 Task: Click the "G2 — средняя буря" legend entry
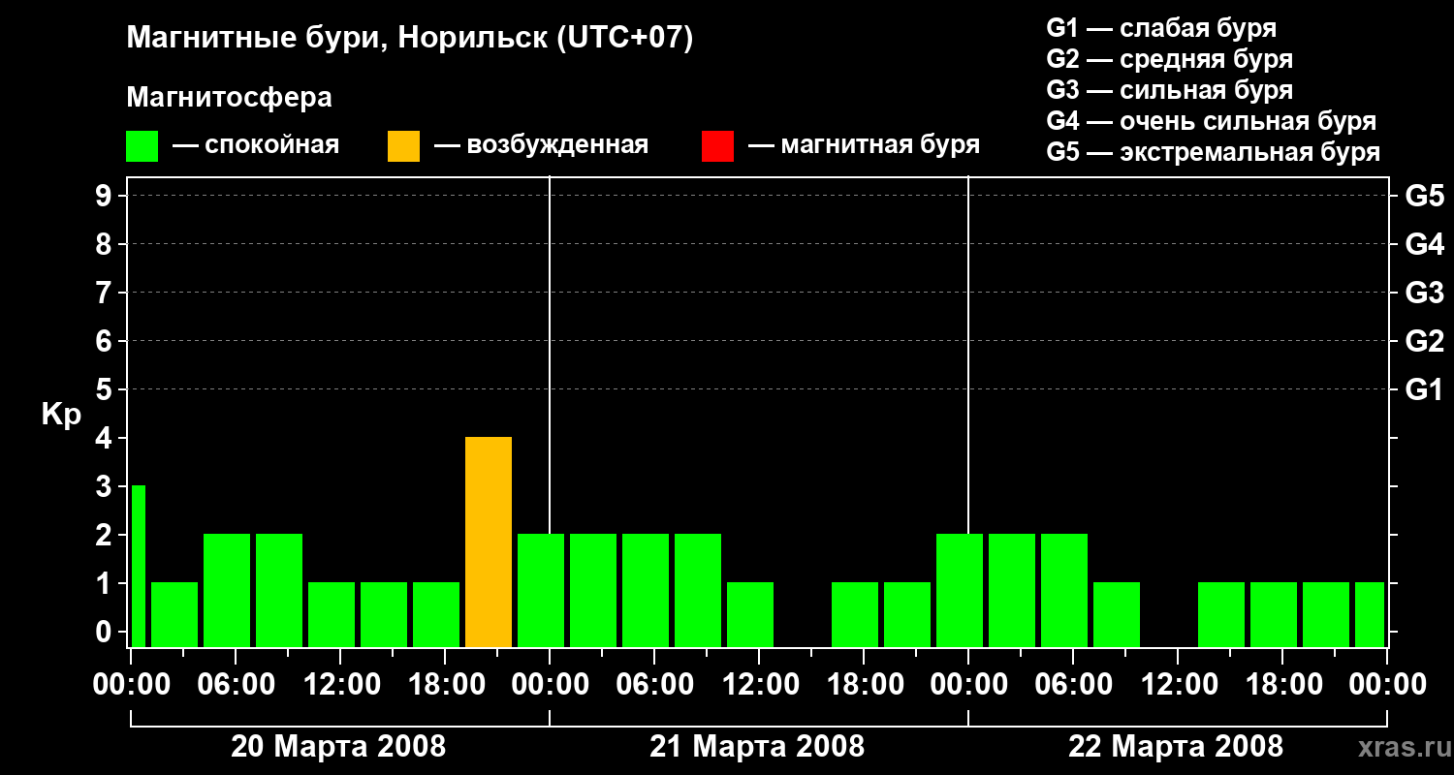[1169, 59]
